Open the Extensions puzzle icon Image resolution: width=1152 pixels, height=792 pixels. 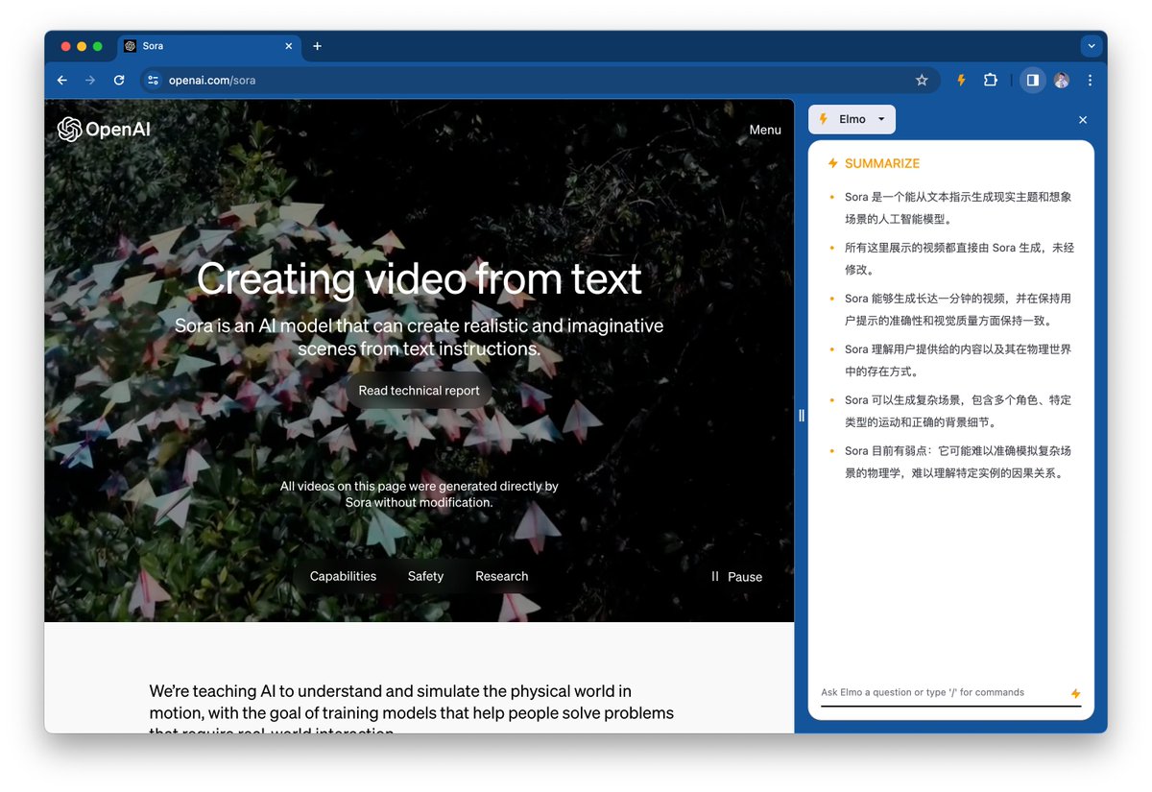(x=991, y=81)
